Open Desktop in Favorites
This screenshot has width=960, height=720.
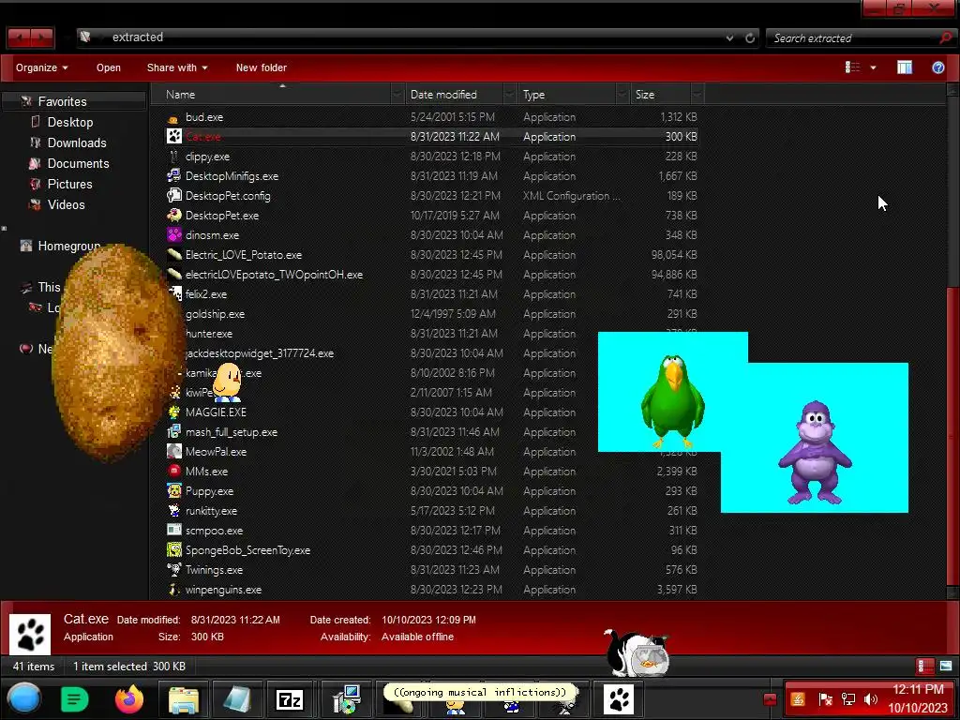(70, 123)
